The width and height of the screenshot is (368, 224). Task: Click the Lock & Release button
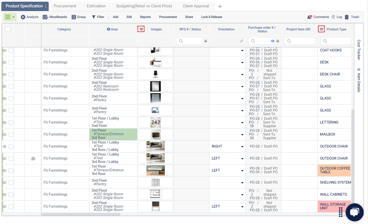point(212,17)
